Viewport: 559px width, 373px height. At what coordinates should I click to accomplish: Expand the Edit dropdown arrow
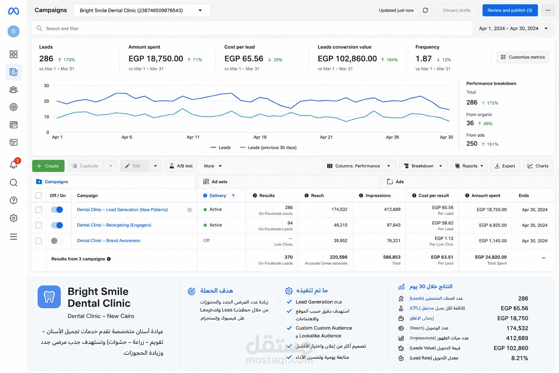click(x=155, y=166)
